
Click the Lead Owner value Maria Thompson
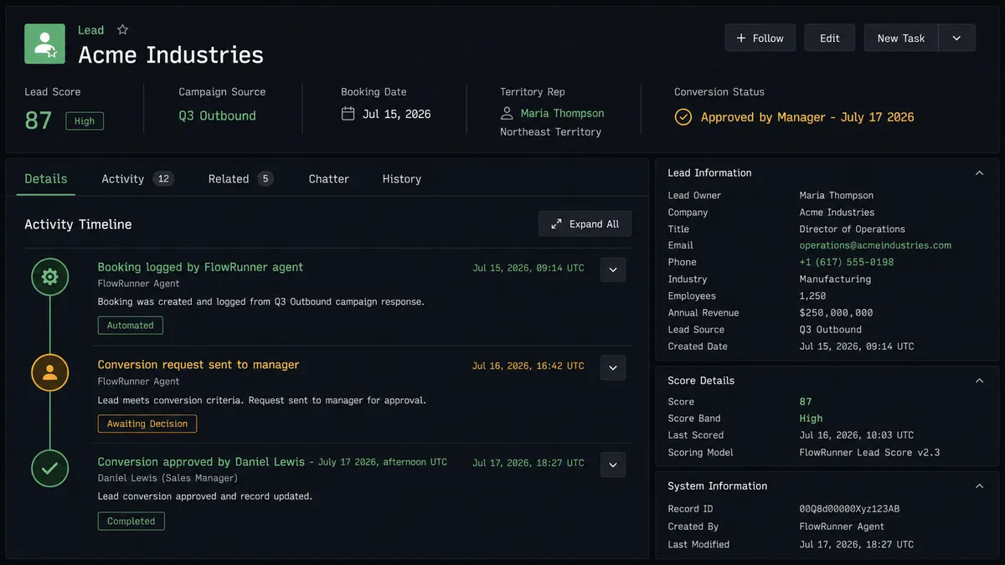pos(837,195)
